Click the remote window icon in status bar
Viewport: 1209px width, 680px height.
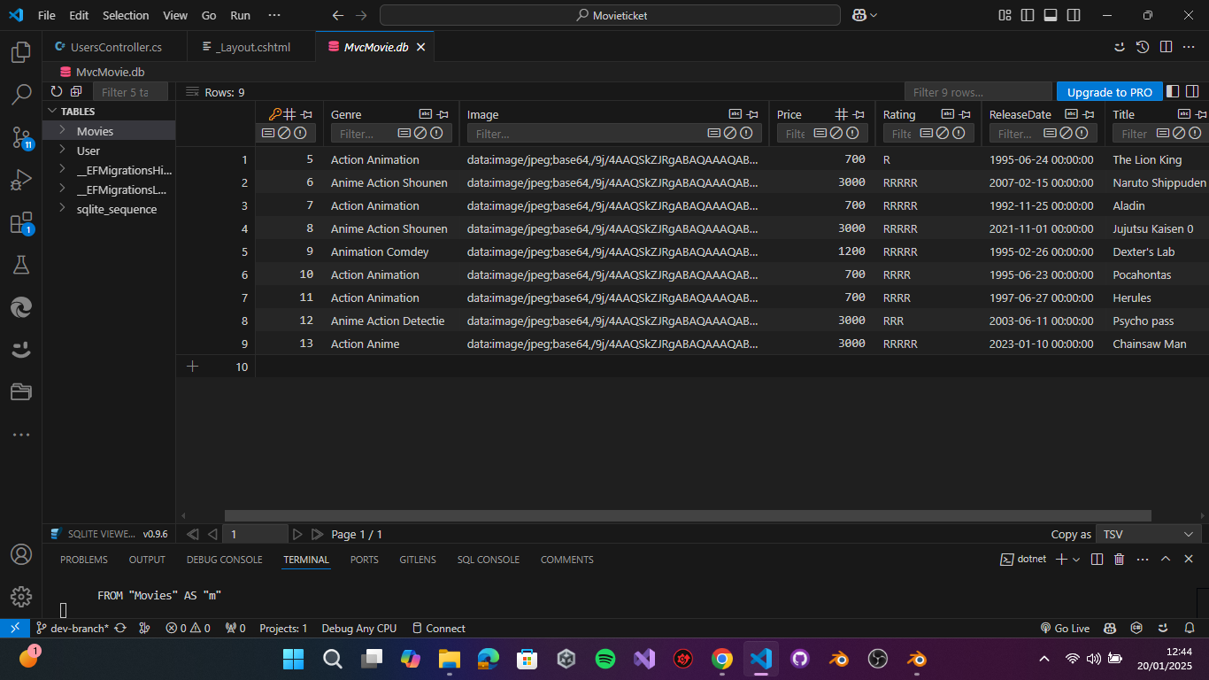[14, 628]
